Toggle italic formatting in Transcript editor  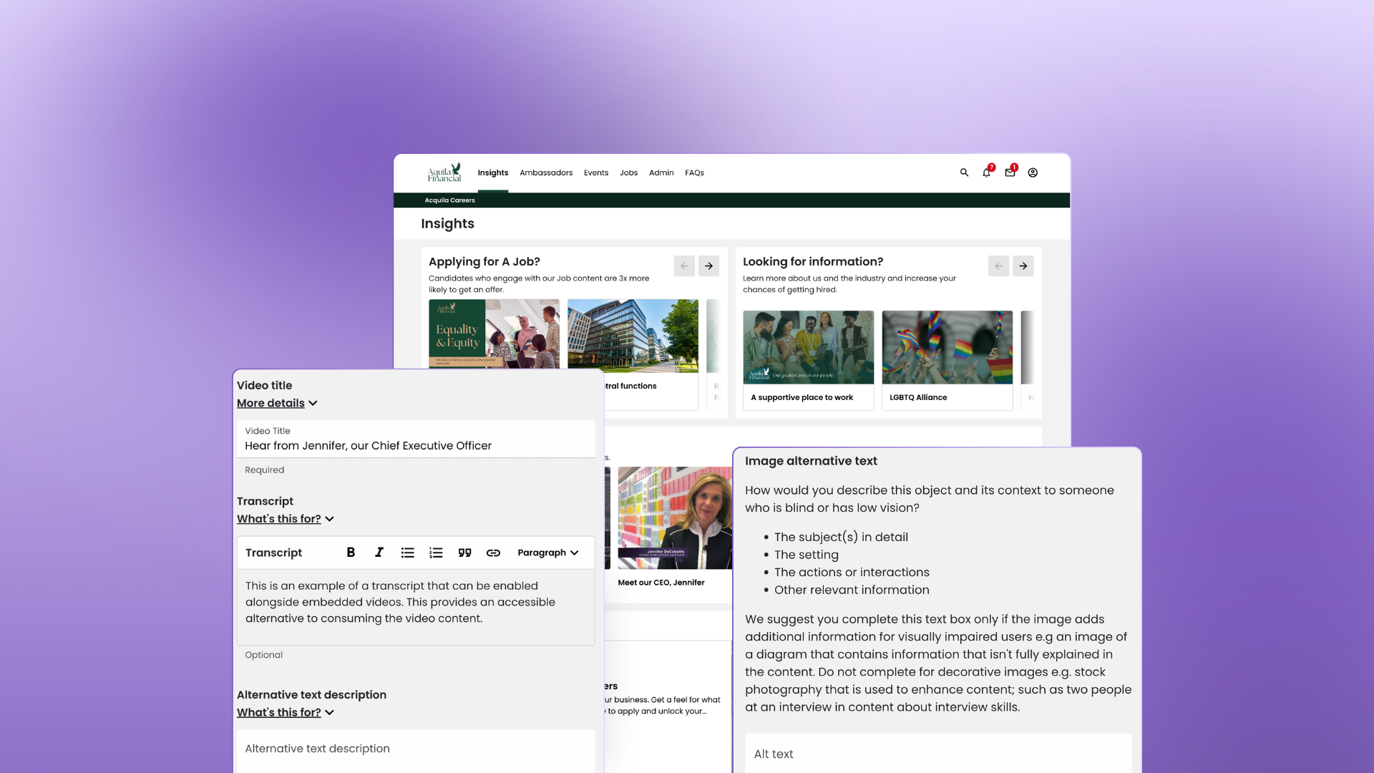(x=379, y=553)
